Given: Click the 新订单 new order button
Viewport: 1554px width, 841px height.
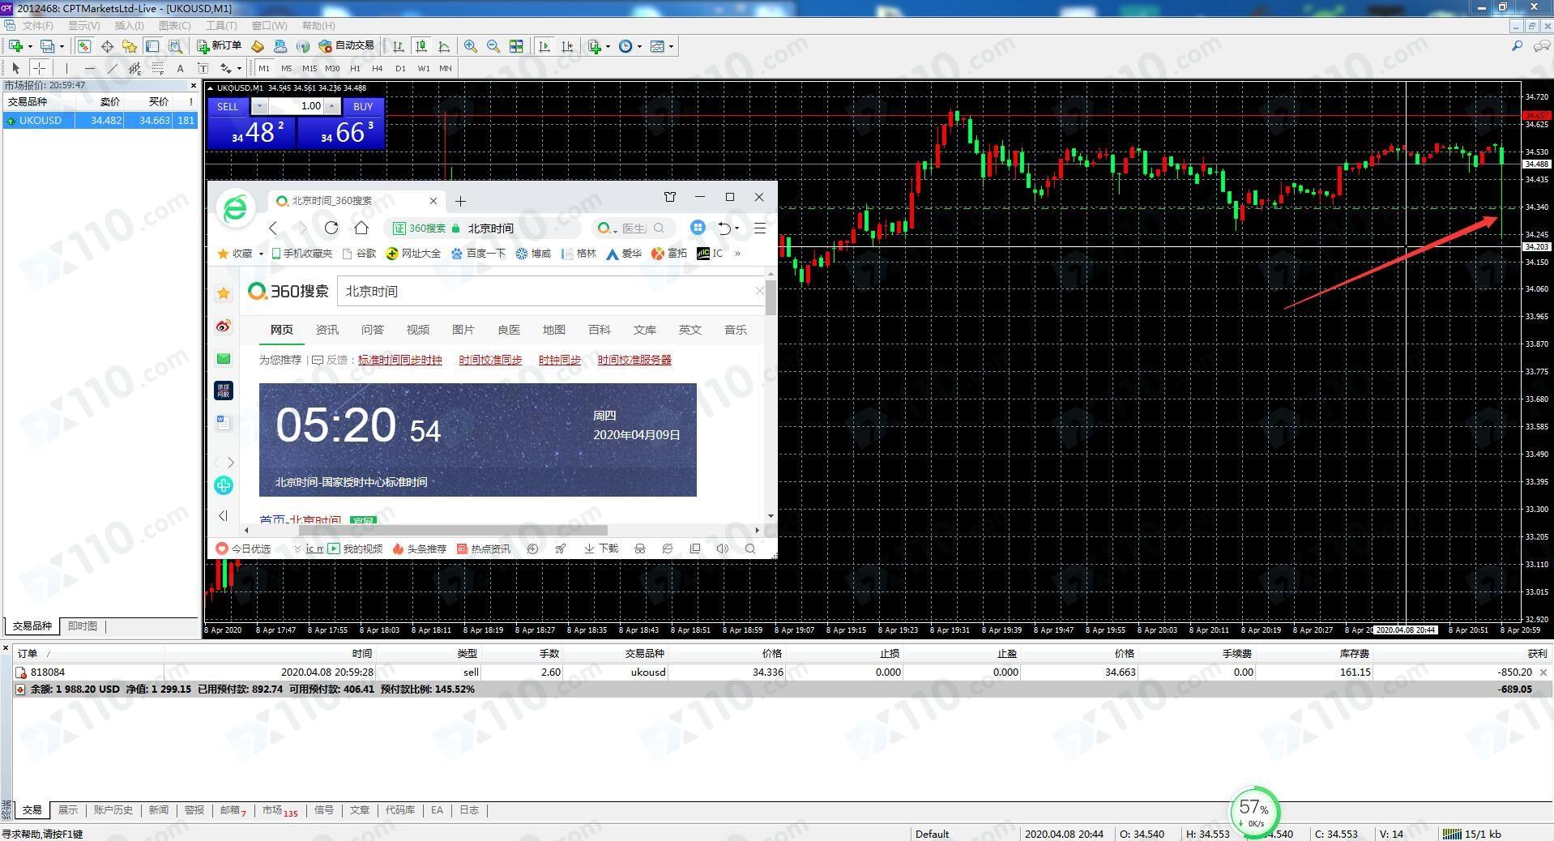Looking at the screenshot, I should pos(220,46).
